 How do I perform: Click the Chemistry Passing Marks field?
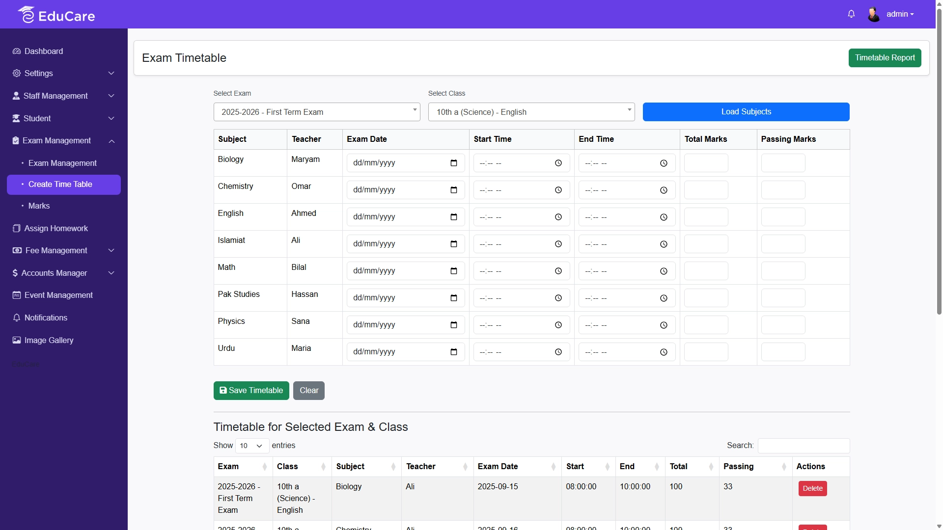(783, 190)
